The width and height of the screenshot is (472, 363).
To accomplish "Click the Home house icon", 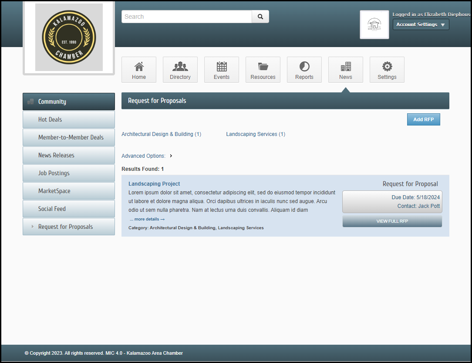I will click(139, 67).
